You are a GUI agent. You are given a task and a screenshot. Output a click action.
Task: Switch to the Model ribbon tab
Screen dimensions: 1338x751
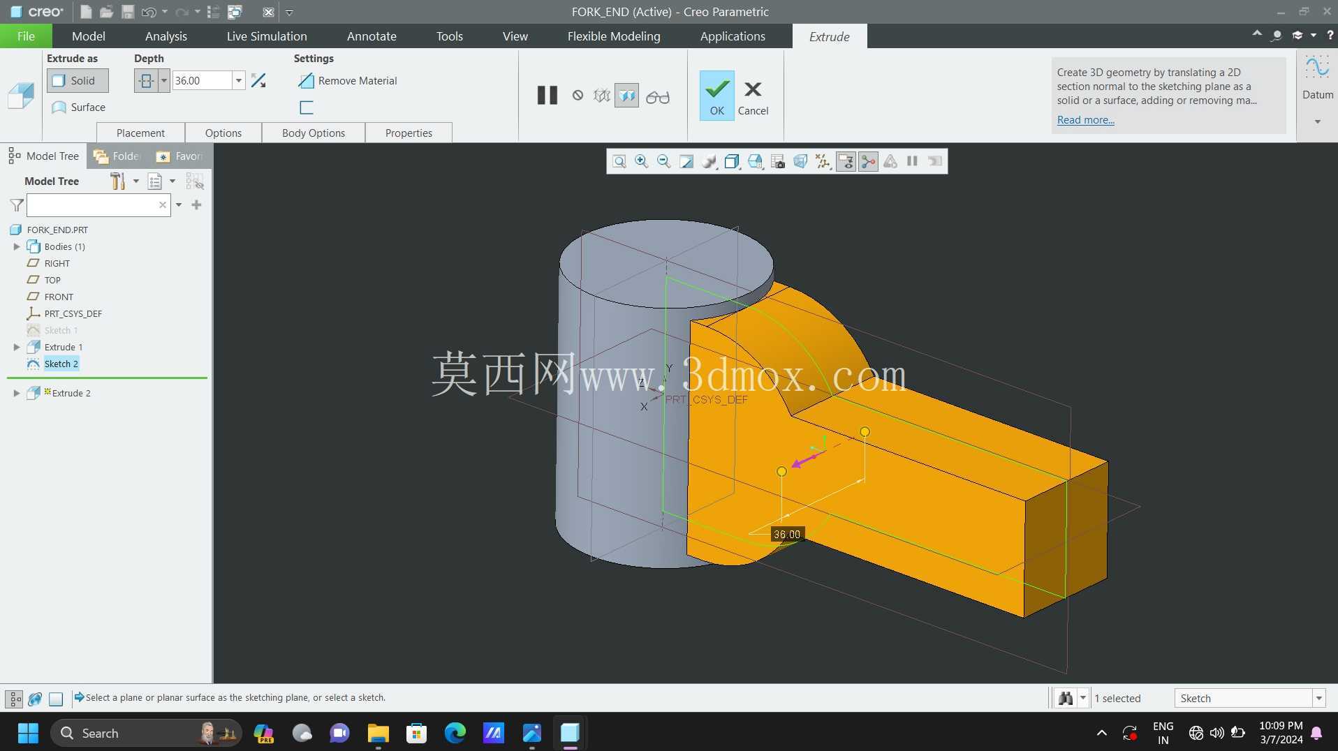point(89,36)
